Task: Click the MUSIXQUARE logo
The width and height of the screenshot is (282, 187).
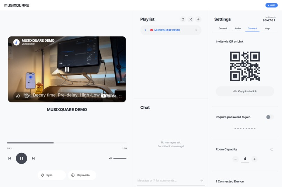Action: click(x=17, y=5)
